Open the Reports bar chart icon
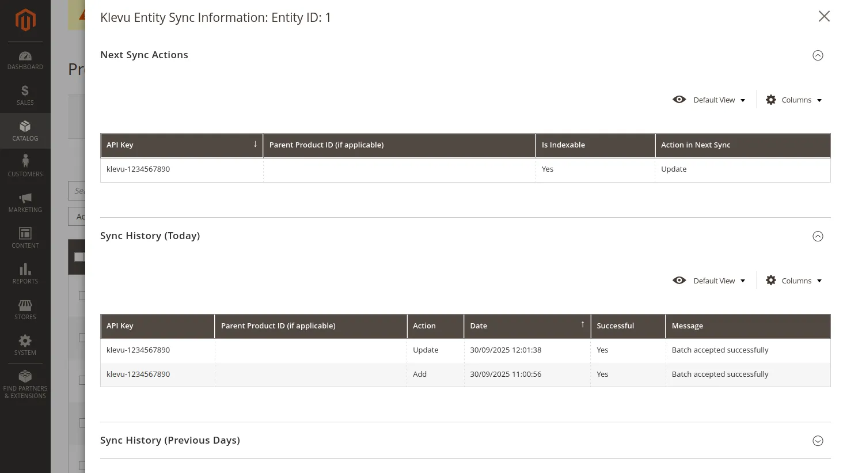 tap(25, 269)
